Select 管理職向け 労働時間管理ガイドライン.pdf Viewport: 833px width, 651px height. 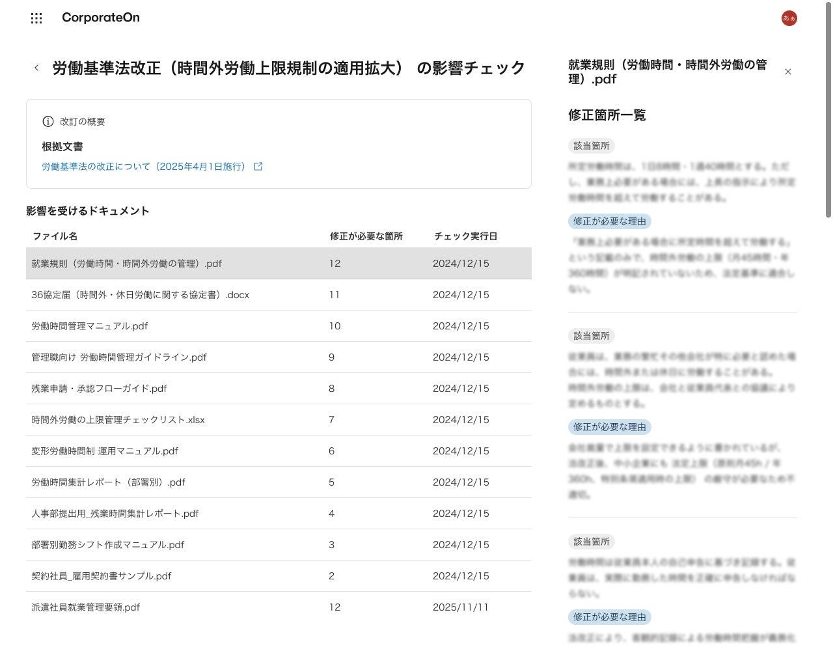pos(279,357)
